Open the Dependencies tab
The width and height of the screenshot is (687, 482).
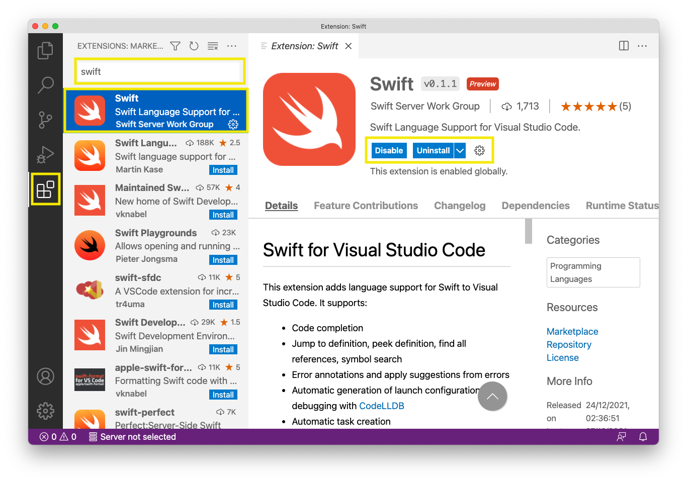[x=536, y=206]
